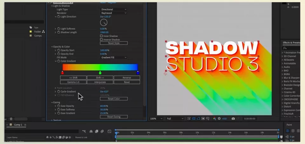The width and height of the screenshot is (305, 144).
Task: Click Reset Style button
Action: [x=114, y=43]
